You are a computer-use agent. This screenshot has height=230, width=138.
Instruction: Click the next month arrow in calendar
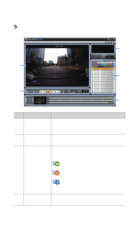pyautogui.click(x=32, y=101)
